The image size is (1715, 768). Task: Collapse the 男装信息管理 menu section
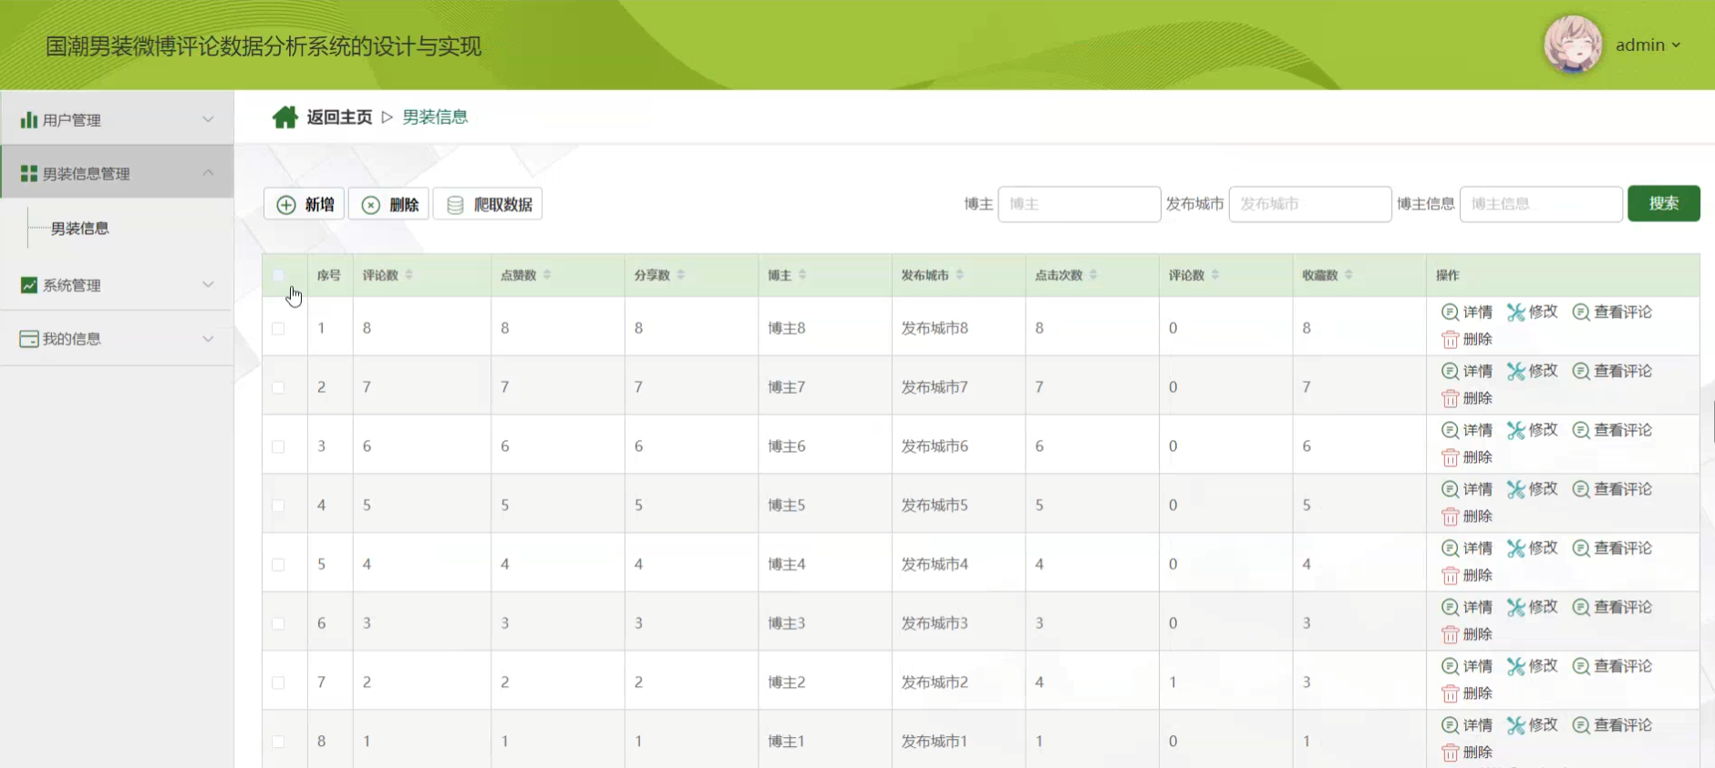tap(117, 173)
